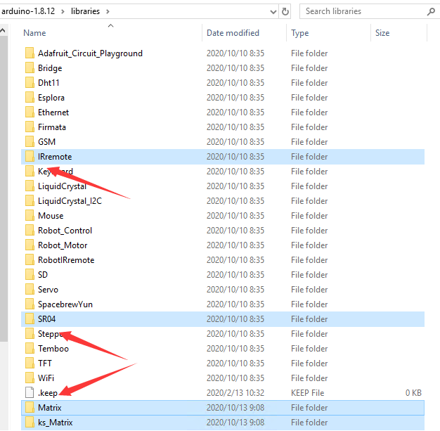The image size is (440, 431).
Task: Click the GSM folder icon
Action: pyautogui.click(x=30, y=141)
